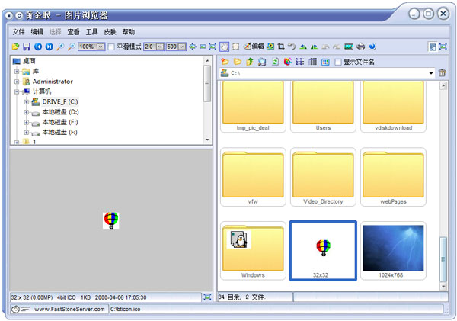Switch to thumbnail grid view icon
This screenshot has height=321, width=457.
click(325, 62)
